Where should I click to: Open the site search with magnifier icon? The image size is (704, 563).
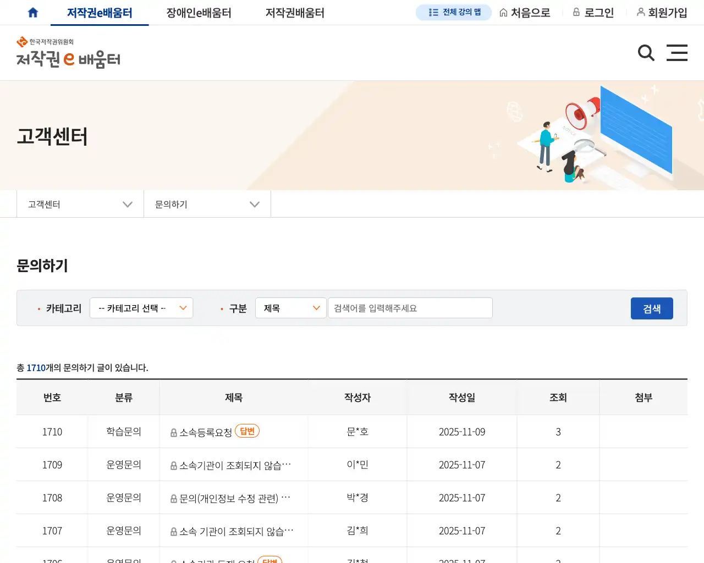pyautogui.click(x=646, y=53)
